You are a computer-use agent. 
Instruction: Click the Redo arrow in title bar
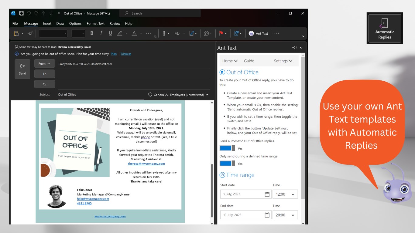[x=36, y=13]
